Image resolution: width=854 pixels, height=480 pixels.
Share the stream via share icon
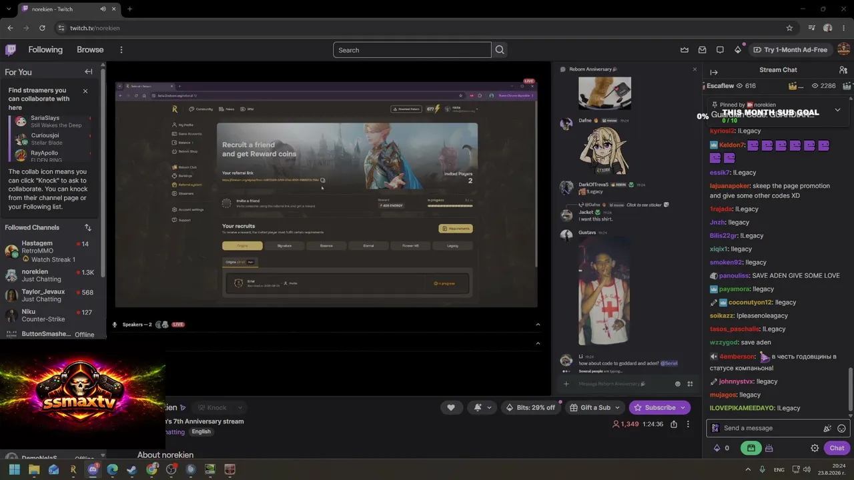(x=674, y=424)
